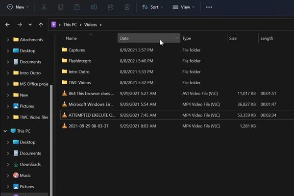Select This PC in the sidebar

point(24,131)
